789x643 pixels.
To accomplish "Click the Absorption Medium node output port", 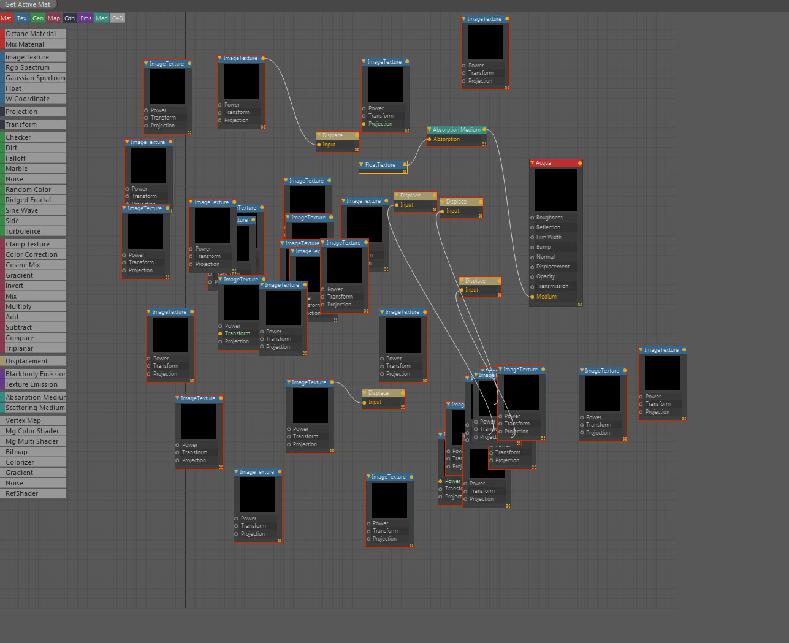I will pyautogui.click(x=484, y=129).
